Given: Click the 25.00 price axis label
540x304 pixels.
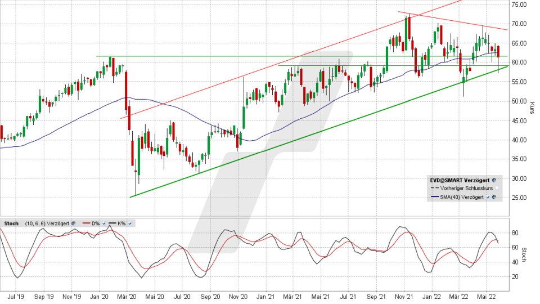Looking at the screenshot, I should click(x=519, y=198).
